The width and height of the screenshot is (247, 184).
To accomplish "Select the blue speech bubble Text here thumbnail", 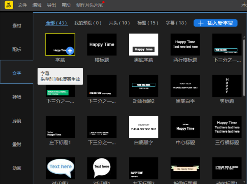I will [61, 168].
